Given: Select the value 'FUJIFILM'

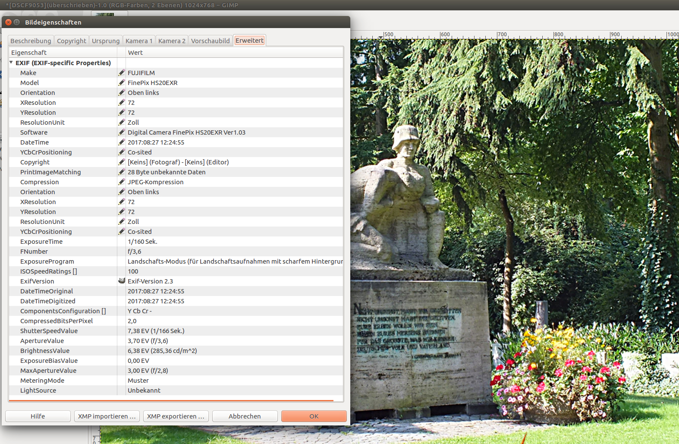Looking at the screenshot, I should coord(141,72).
